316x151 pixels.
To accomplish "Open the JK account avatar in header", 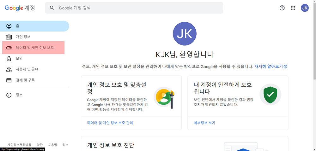I will click(x=305, y=8).
